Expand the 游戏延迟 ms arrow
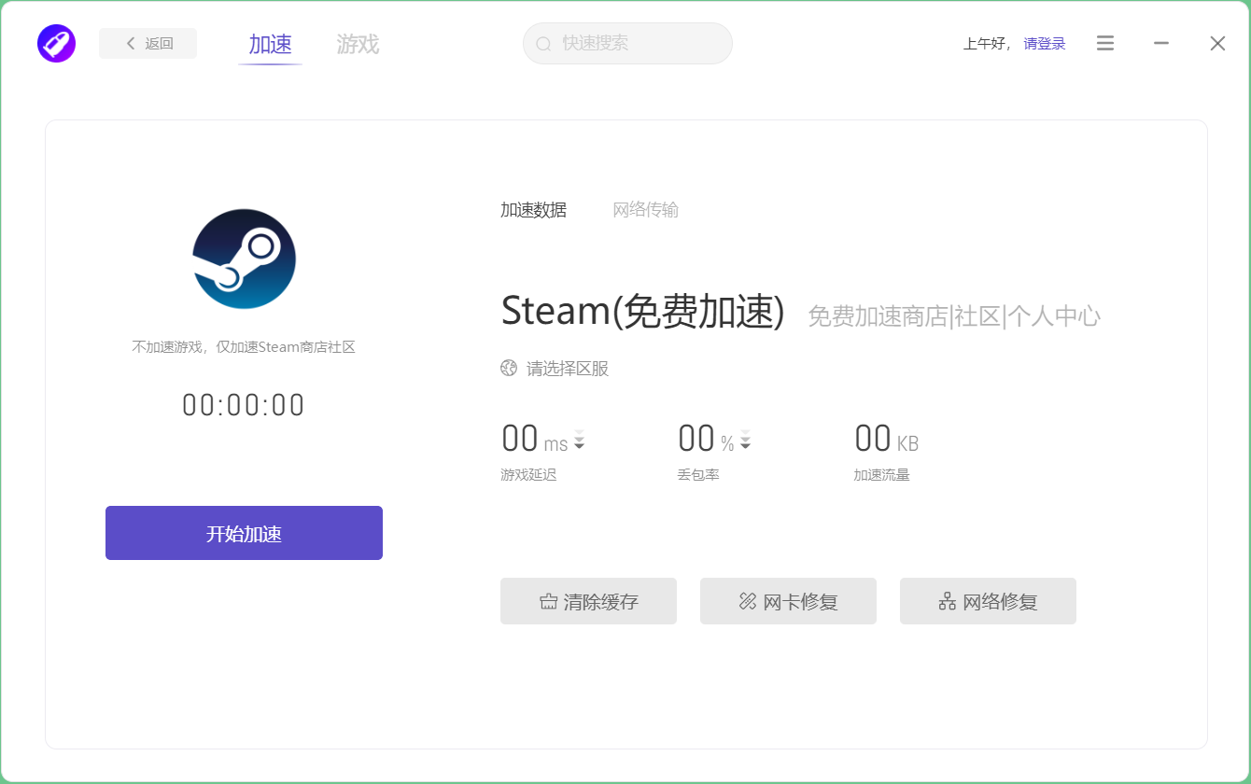 [x=579, y=440]
